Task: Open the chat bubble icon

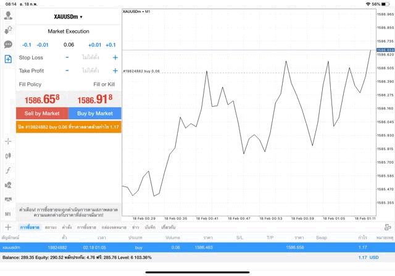Action: click(8, 44)
